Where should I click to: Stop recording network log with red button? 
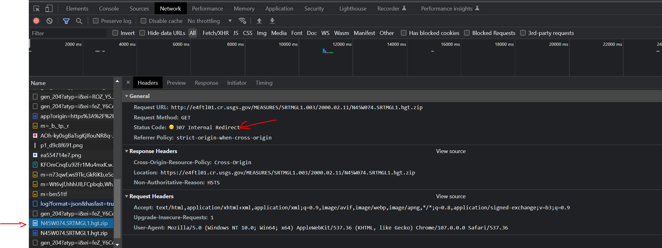tap(36, 21)
